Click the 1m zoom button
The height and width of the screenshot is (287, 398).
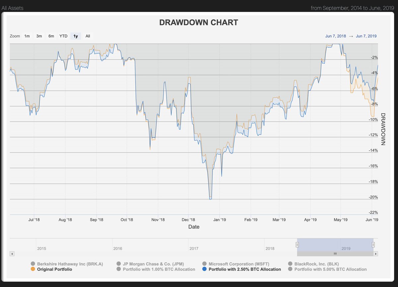click(x=27, y=36)
